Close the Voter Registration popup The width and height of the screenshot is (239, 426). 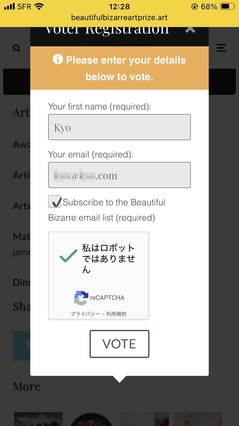(x=190, y=30)
